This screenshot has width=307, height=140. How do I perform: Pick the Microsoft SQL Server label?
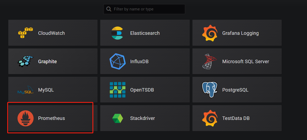point(246,62)
